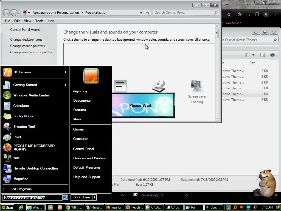Click the Sounds piano icon in Personalization
The image size is (281, 211).
(x=159, y=86)
